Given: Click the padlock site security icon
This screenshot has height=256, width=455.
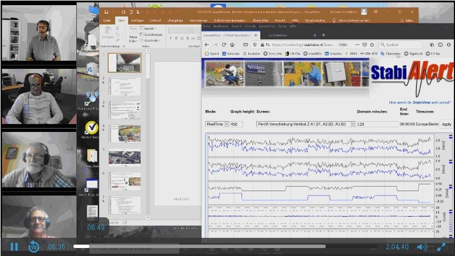Looking at the screenshot, I should coord(263,44).
